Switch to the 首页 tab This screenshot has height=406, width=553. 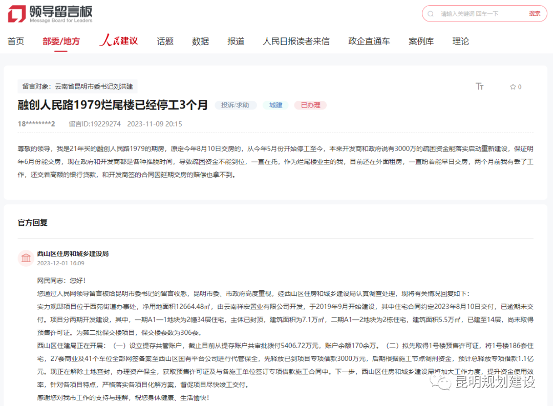[x=15, y=41]
